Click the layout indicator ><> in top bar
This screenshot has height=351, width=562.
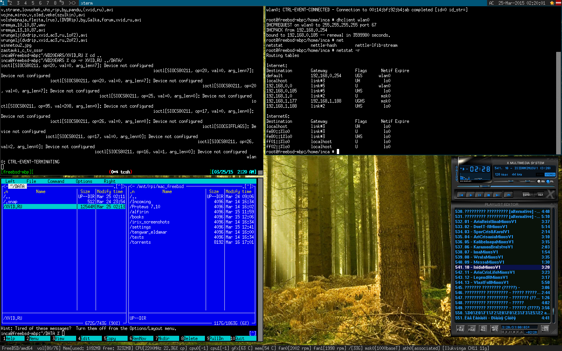[72, 3]
